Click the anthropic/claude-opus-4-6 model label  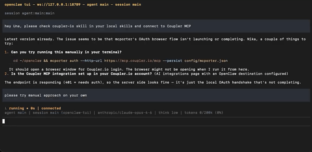click(125, 112)
